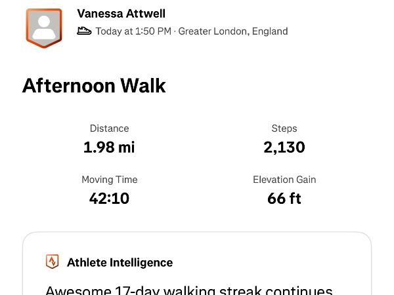Viewport: 394px width, 295px height.
Task: Click the 17-day walking streak summary text
Action: click(189, 290)
